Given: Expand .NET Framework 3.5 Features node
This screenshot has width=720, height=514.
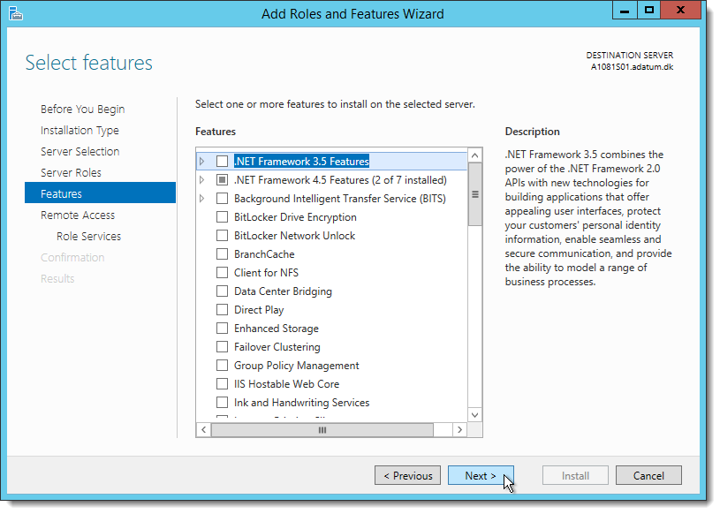Looking at the screenshot, I should pyautogui.click(x=201, y=162).
